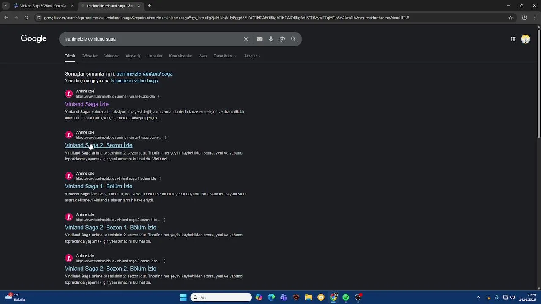Switch to the Tümü results tab
The image size is (541, 304).
click(70, 56)
